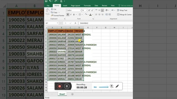Activate the Format Painter

(x=58, y=16)
